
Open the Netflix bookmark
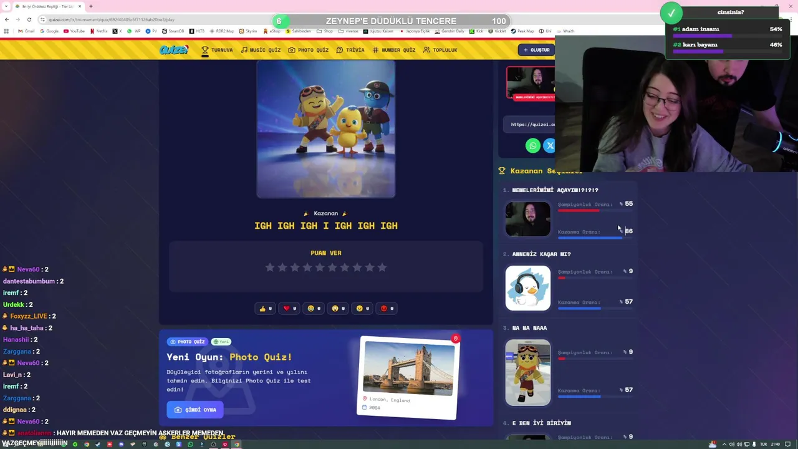[x=99, y=31]
